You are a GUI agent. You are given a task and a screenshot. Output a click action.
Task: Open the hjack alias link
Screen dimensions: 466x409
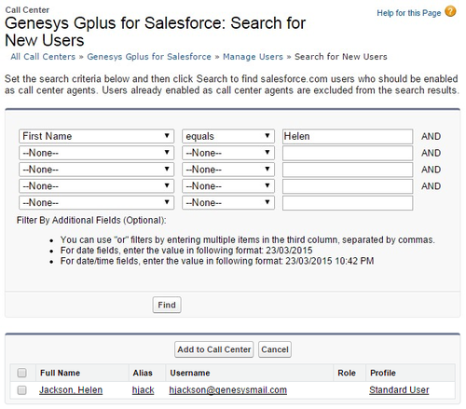coord(143,390)
